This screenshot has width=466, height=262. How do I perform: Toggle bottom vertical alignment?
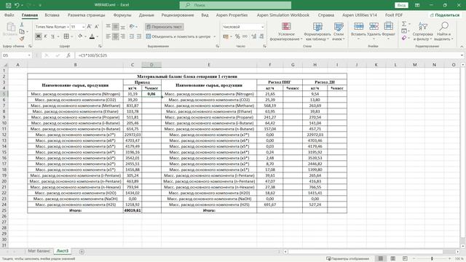[x=122, y=27]
